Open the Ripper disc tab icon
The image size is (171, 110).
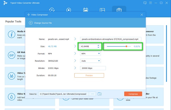click(x=69, y=10)
